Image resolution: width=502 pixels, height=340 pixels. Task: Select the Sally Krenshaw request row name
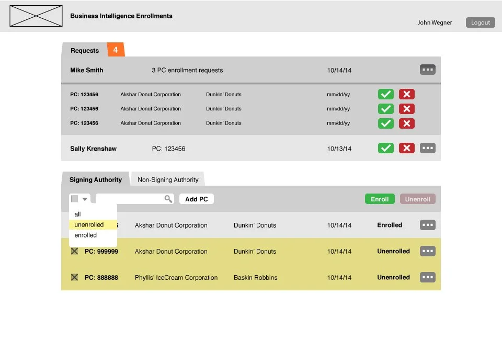(94, 149)
